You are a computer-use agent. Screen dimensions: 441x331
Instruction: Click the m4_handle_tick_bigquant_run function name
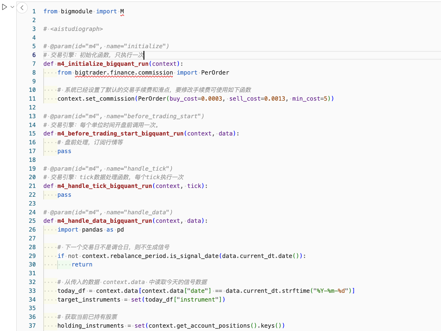tap(105, 186)
